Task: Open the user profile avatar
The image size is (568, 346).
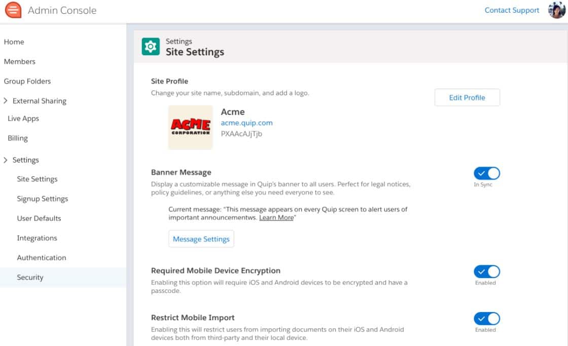Action: click(556, 10)
